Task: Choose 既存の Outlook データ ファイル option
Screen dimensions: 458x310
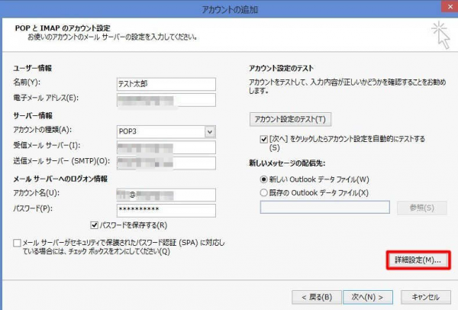Action: tap(265, 192)
